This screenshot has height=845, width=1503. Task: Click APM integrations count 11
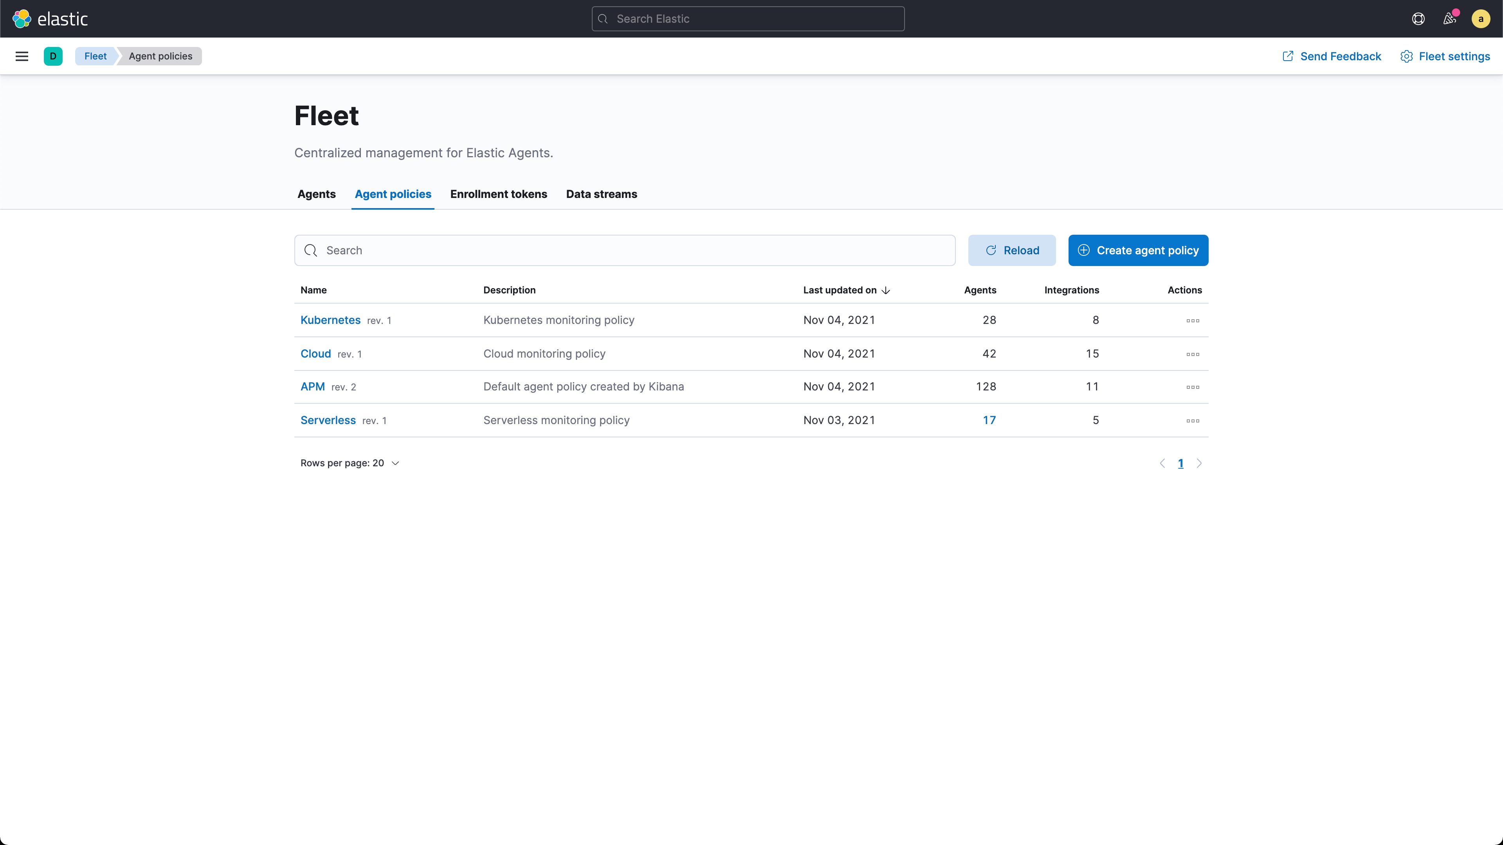pos(1092,387)
